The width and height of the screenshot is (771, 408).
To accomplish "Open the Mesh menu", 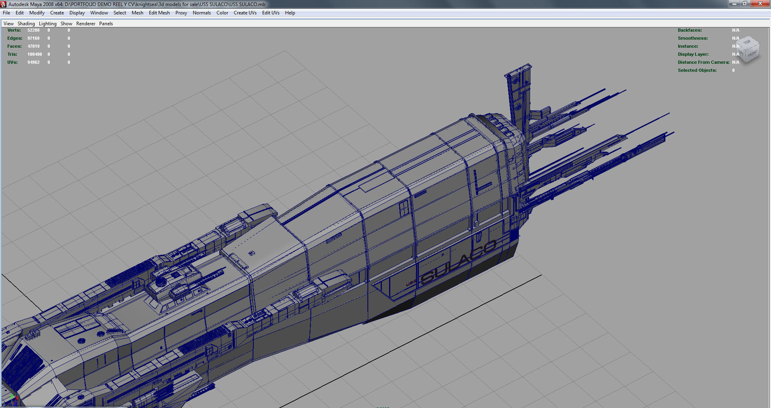I will coord(137,13).
